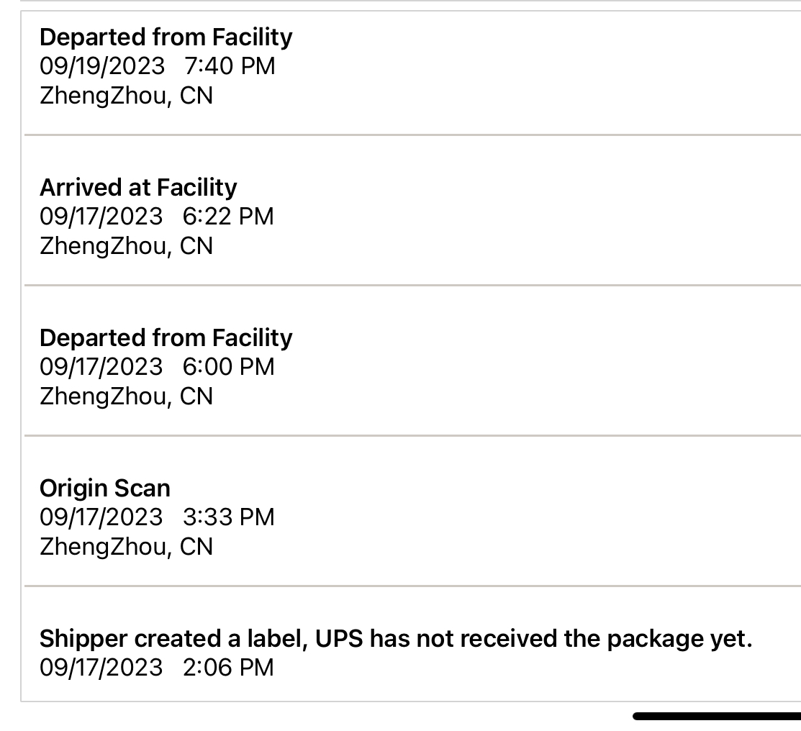Select ZhengZhou, CN under Arrived at Facility
The width and height of the screenshot is (801, 731).
(126, 246)
